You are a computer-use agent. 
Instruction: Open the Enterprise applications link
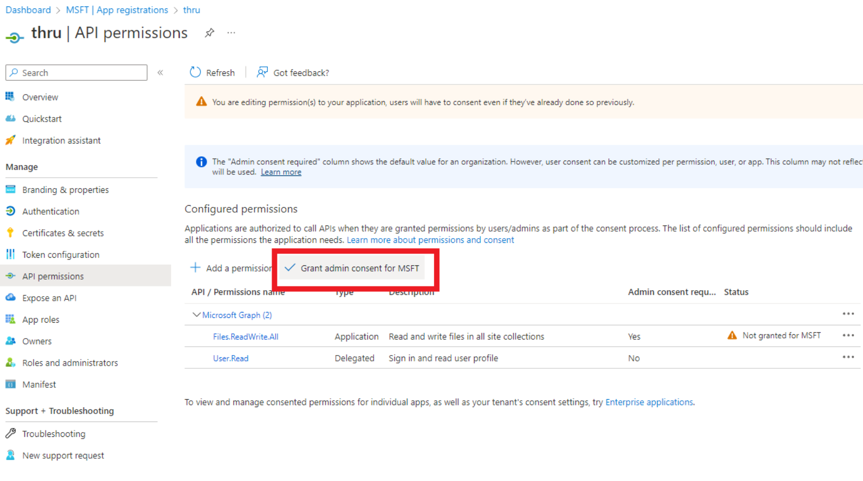[x=649, y=402]
